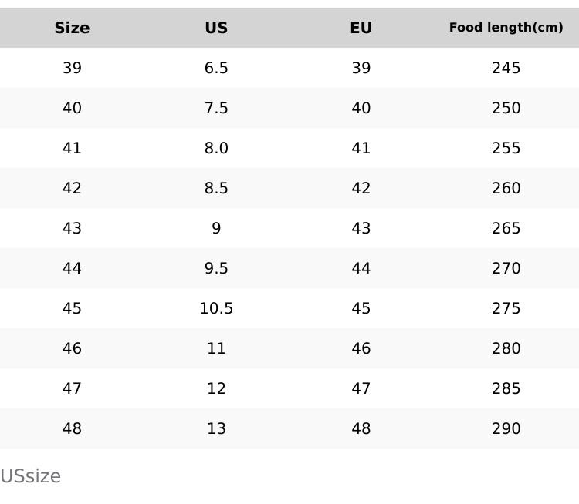
Task: Click the foot length 270 cell
Action: point(506,268)
